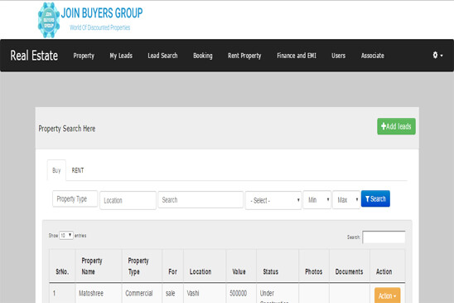Go to Lead Search page

point(162,56)
